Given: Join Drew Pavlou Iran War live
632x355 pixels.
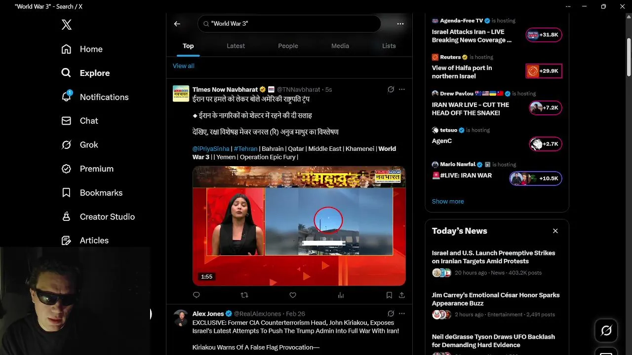Looking at the screenshot, I should (x=546, y=107).
